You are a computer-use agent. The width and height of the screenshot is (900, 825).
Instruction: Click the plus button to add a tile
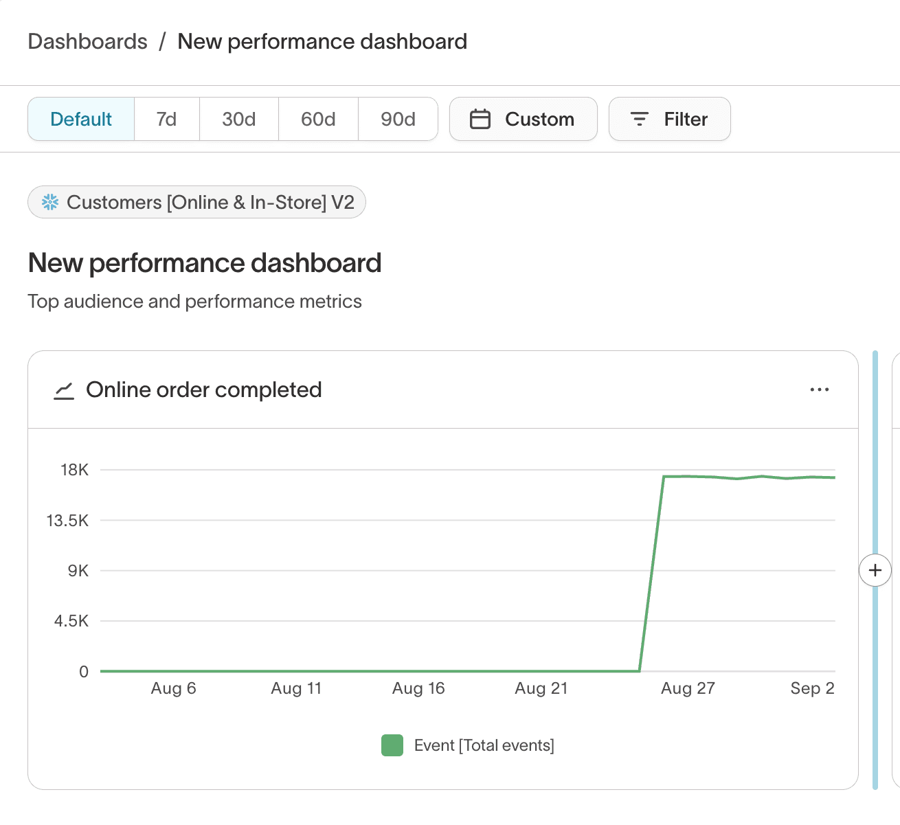[875, 570]
